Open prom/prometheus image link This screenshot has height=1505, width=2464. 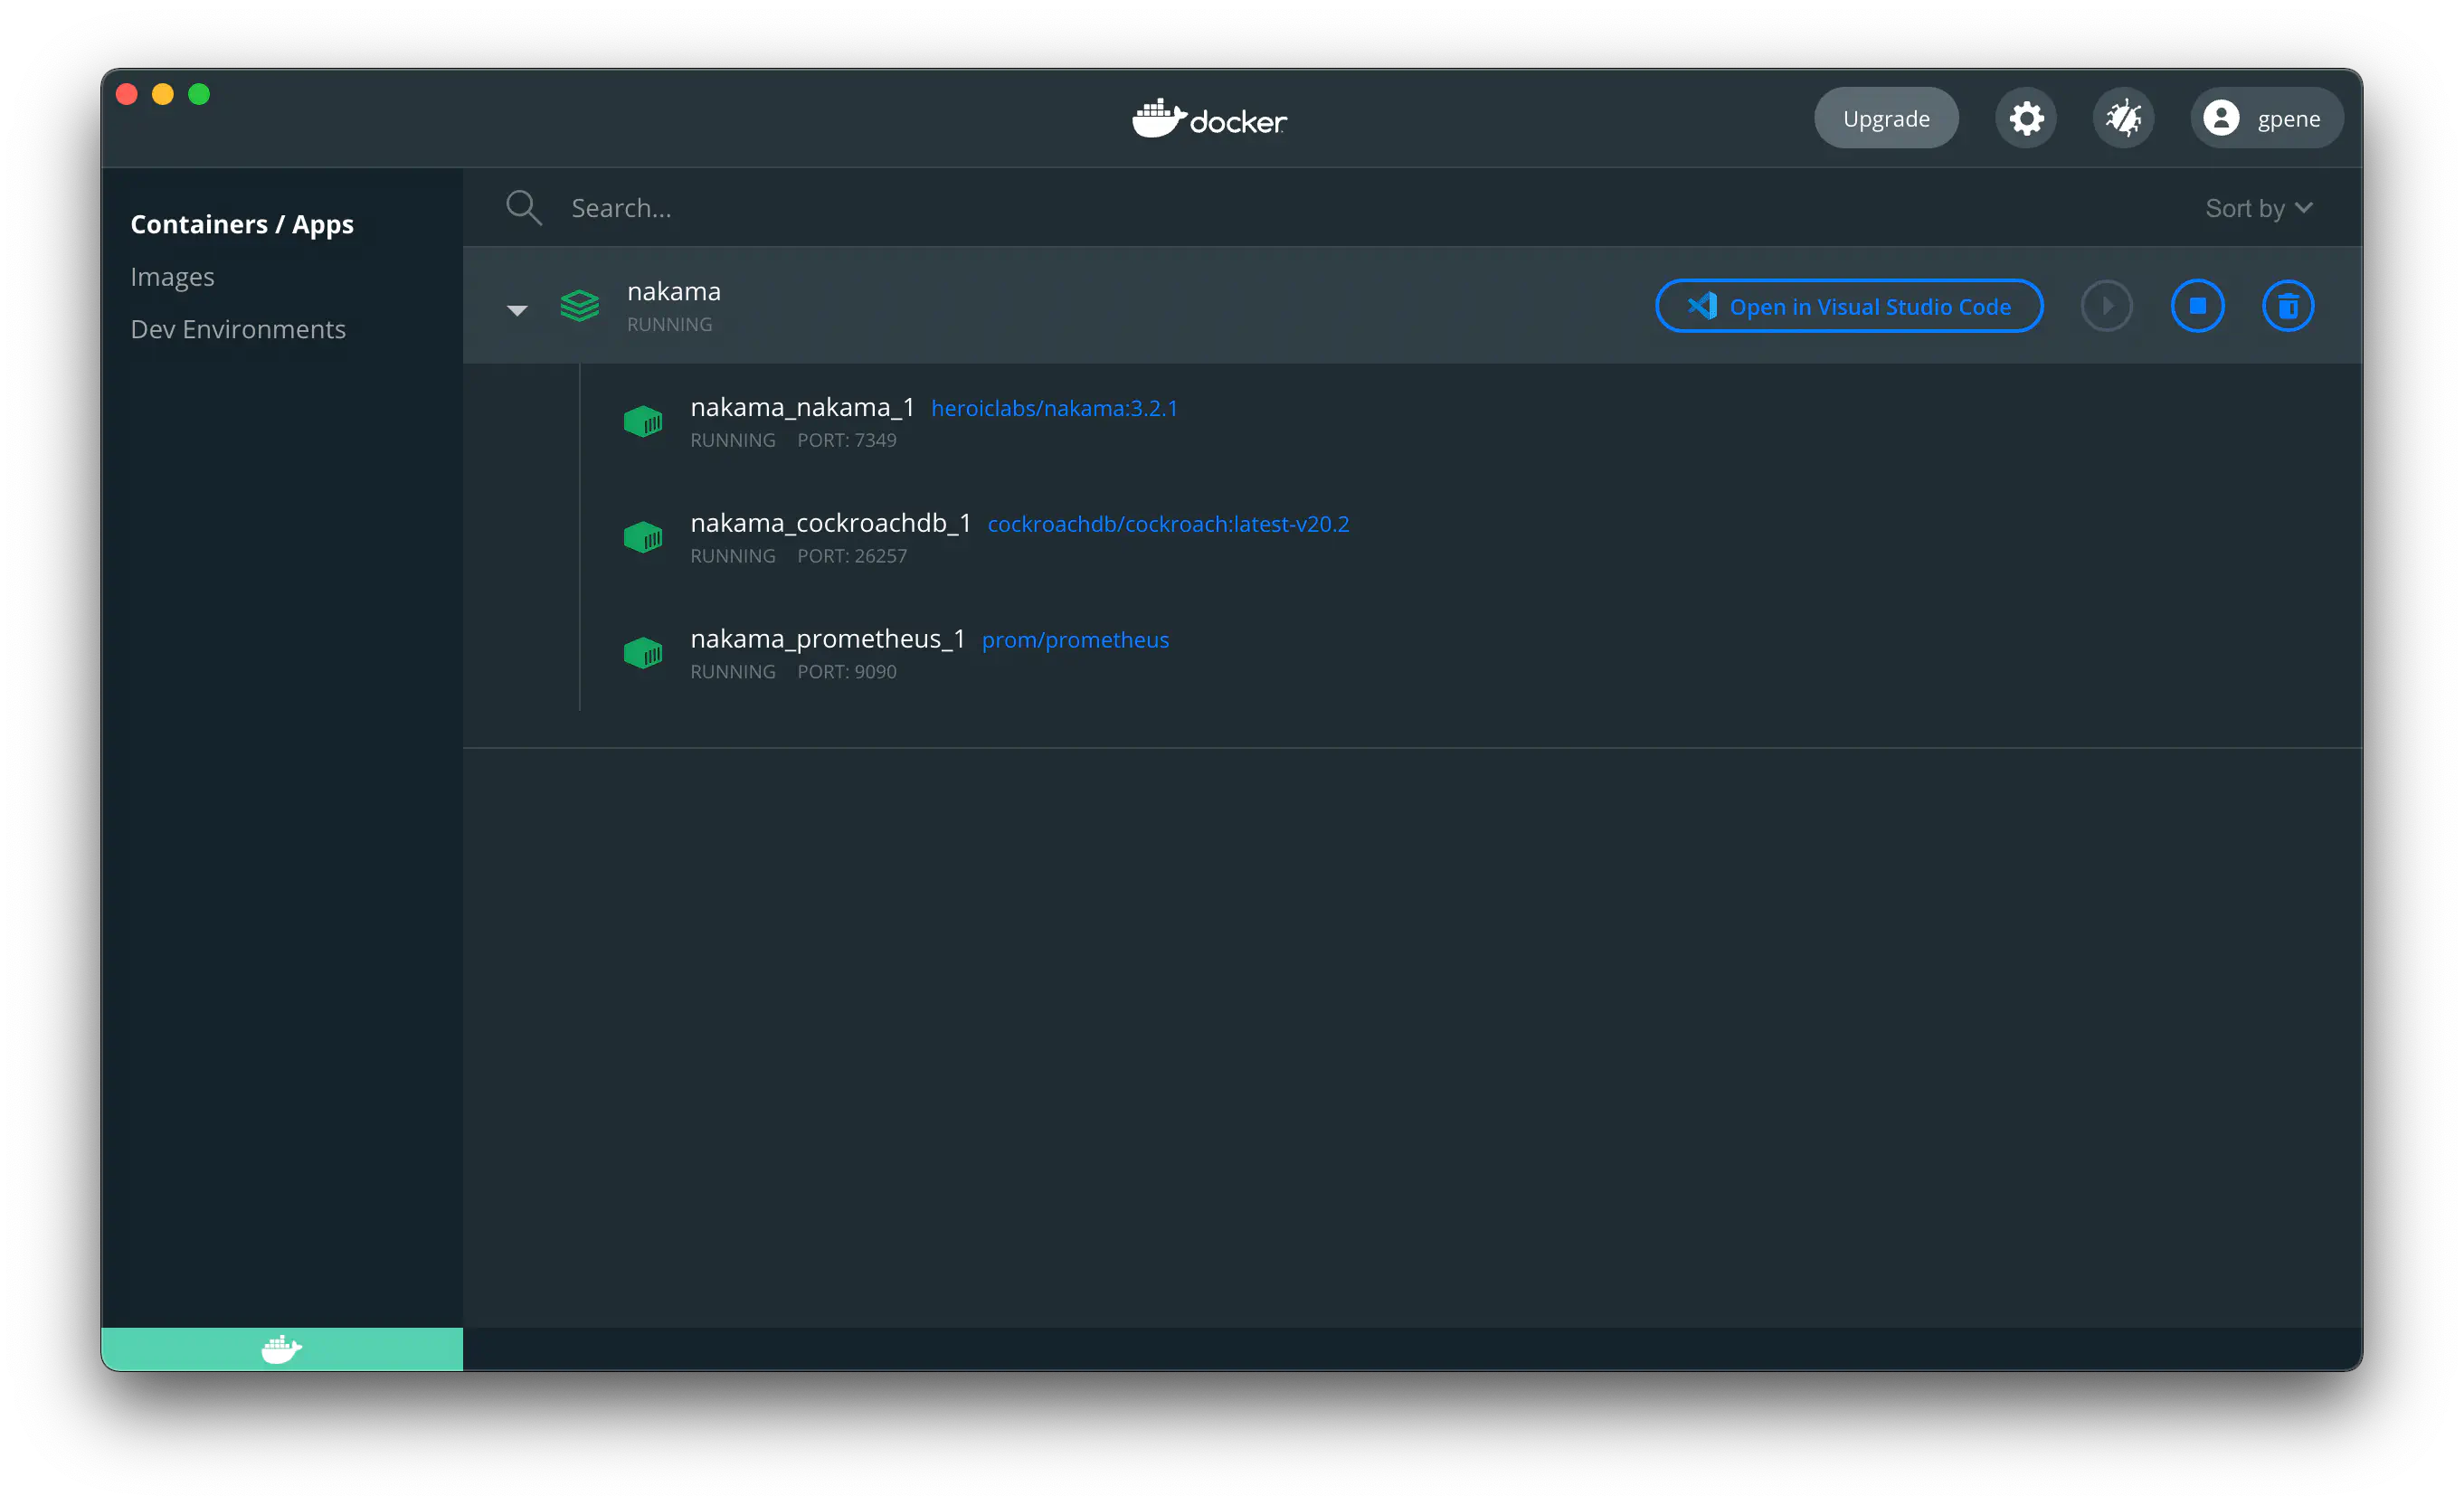(1075, 640)
